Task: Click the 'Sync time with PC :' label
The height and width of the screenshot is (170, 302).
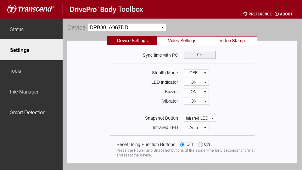Action: (161, 55)
